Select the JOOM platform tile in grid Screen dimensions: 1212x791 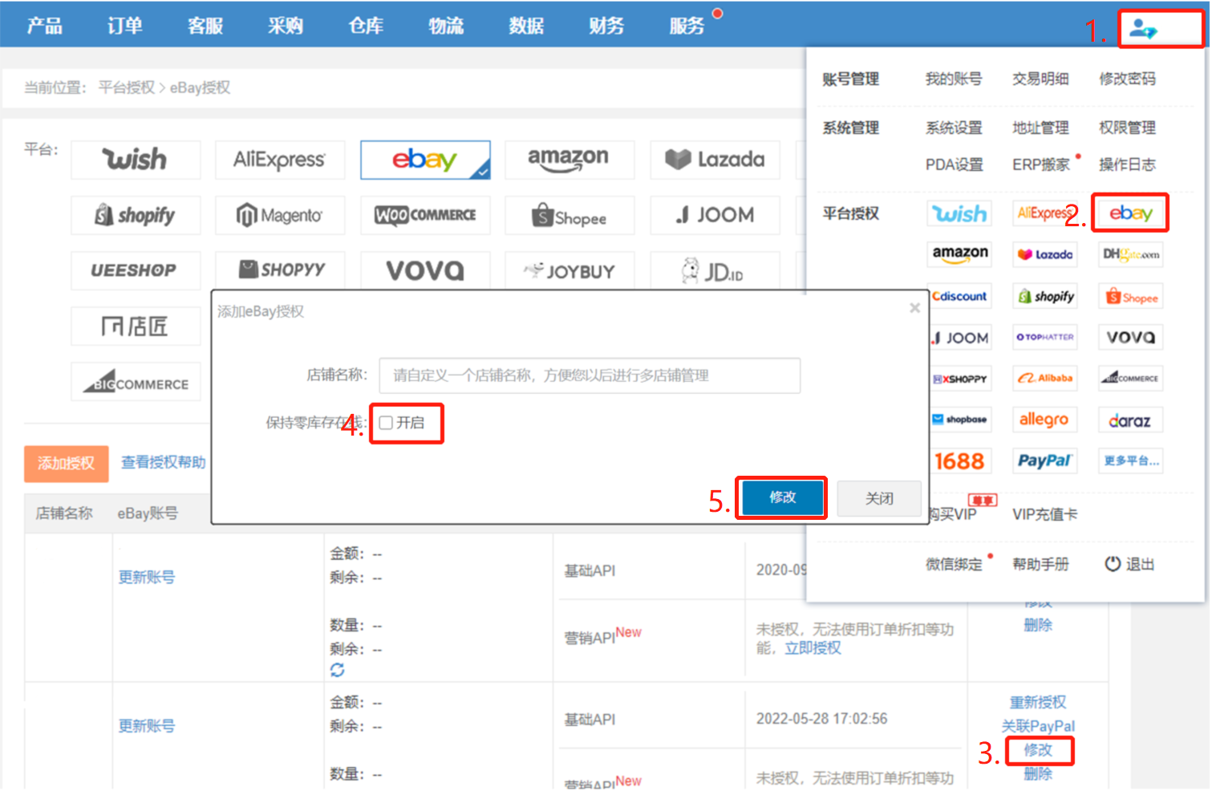point(715,215)
